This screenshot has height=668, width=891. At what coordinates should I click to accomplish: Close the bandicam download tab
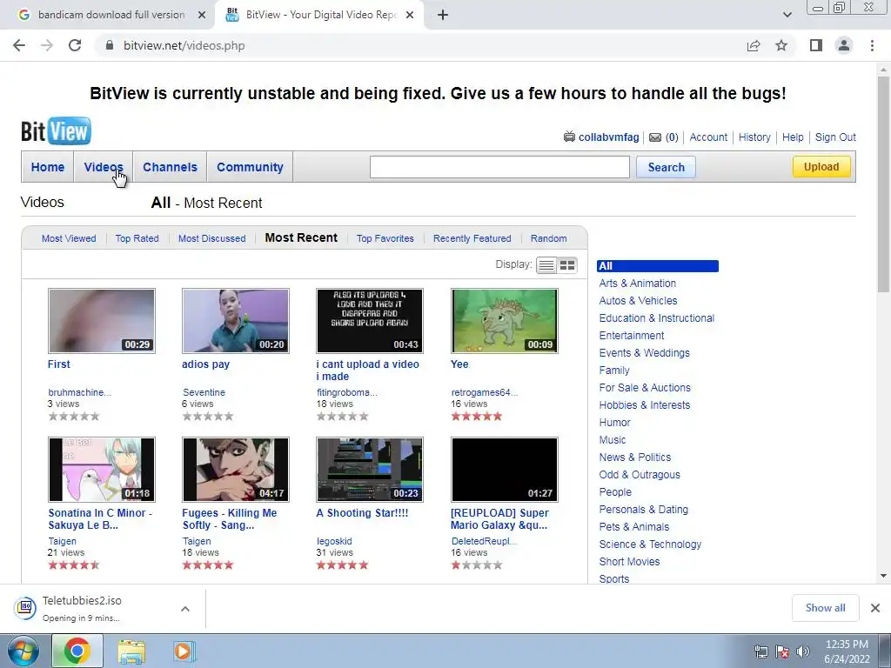click(x=202, y=15)
